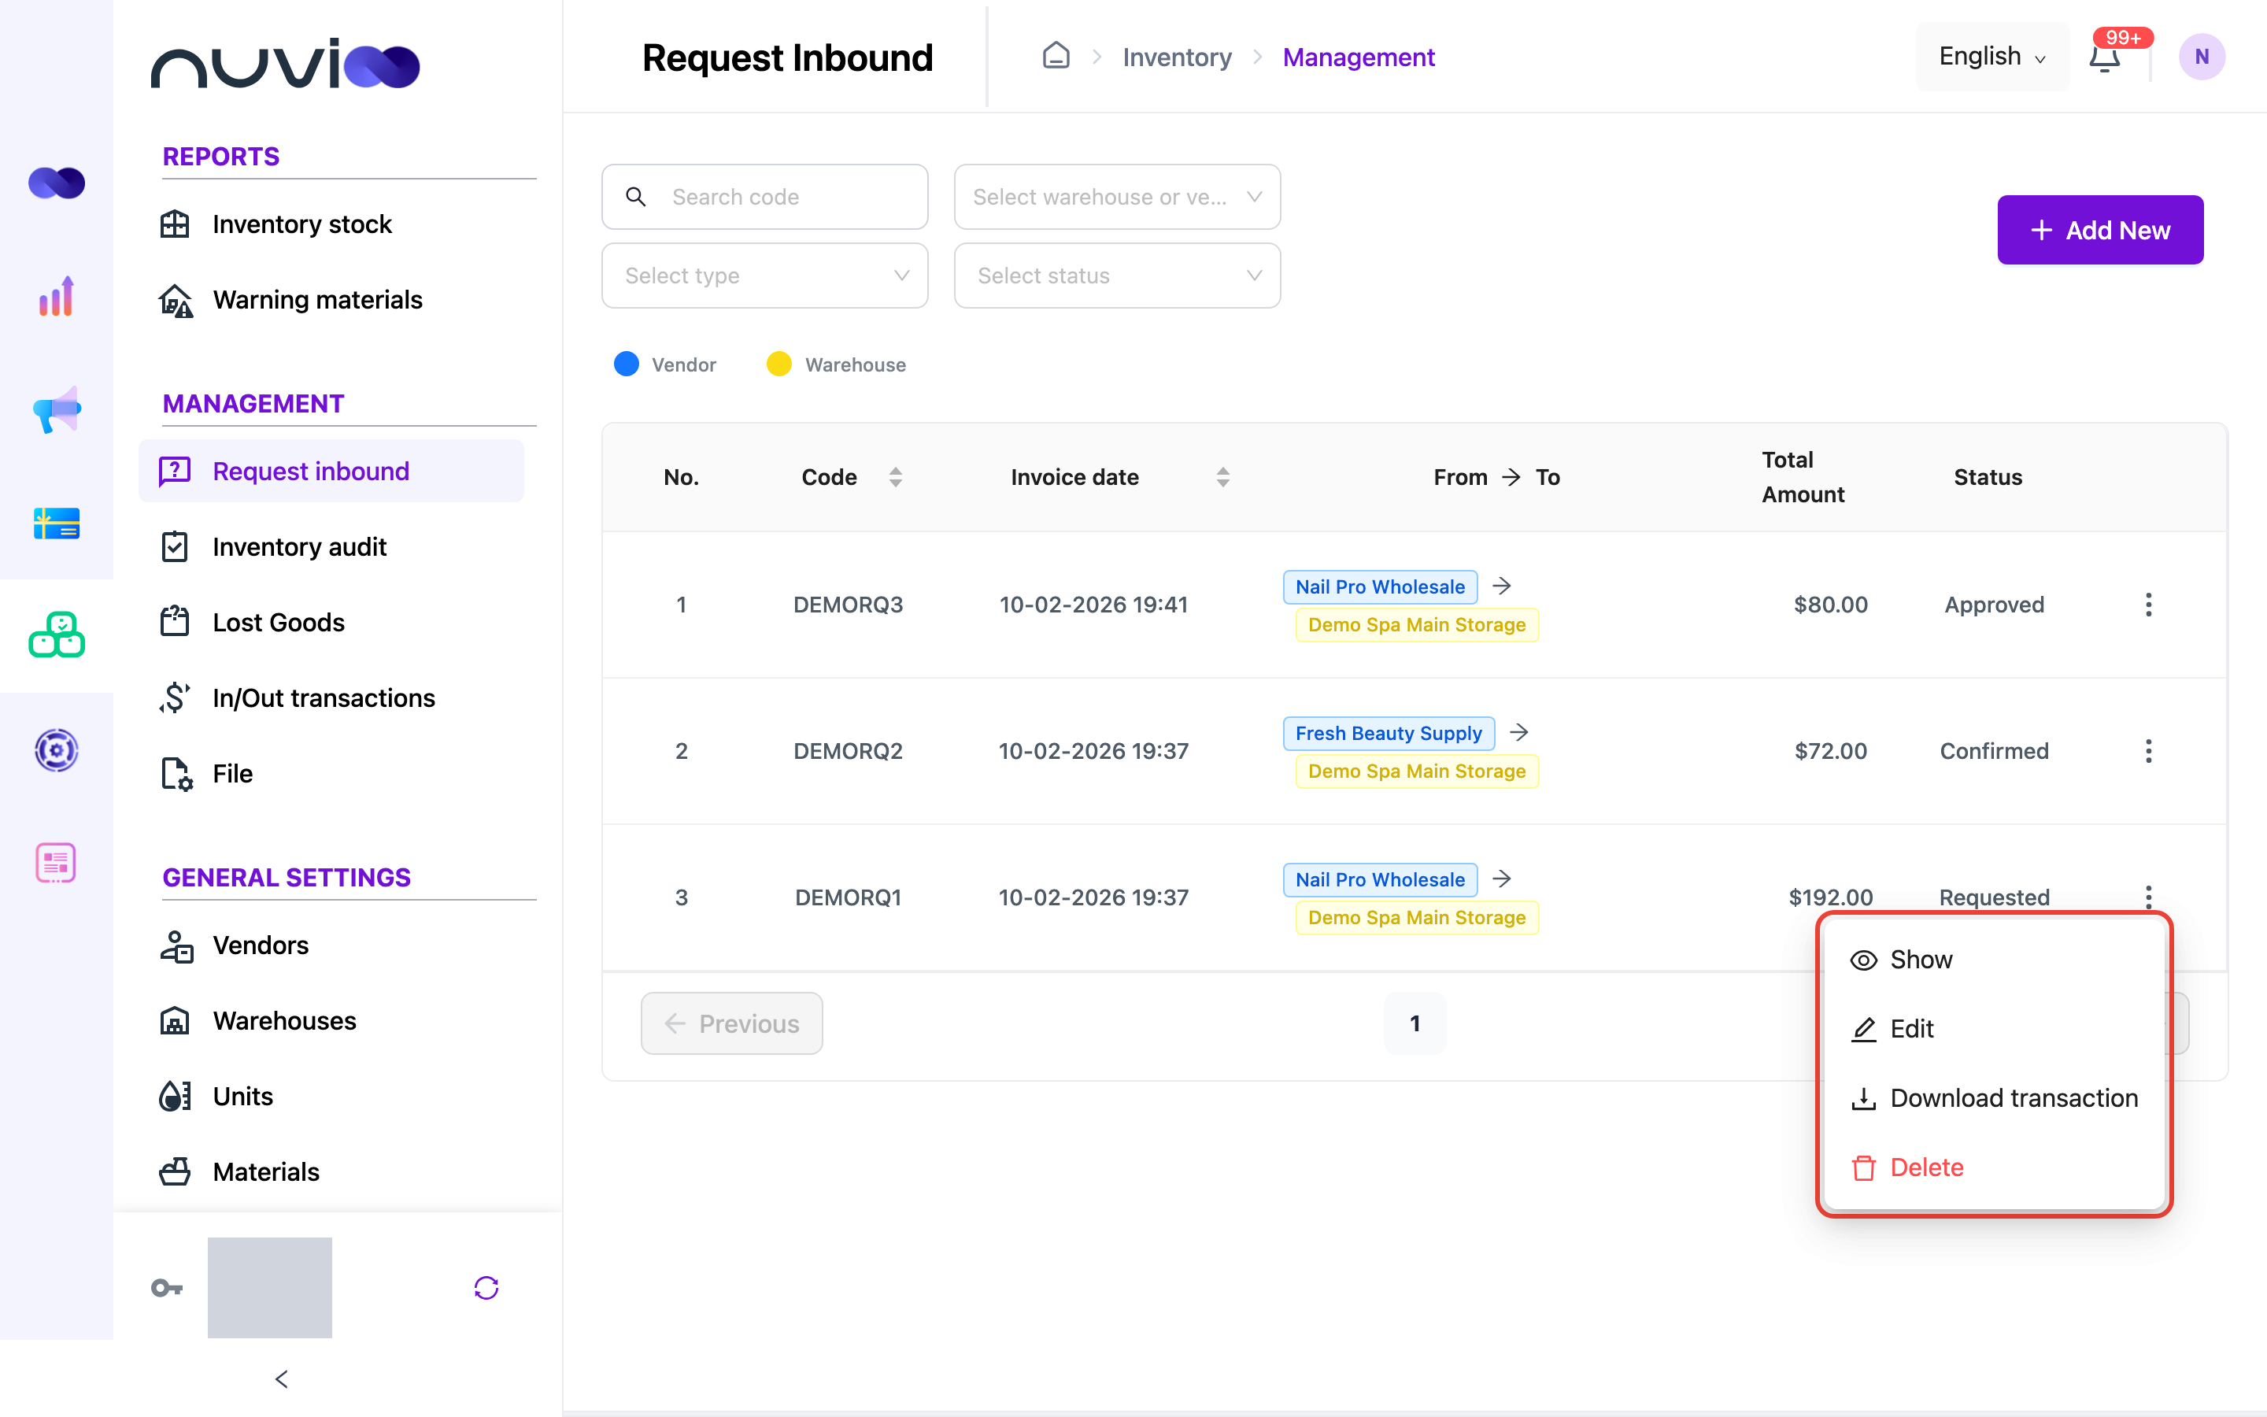Screen dimensions: 2267x1417
Task: Click the Fresh Beauty Supply tag
Action: tap(1389, 733)
